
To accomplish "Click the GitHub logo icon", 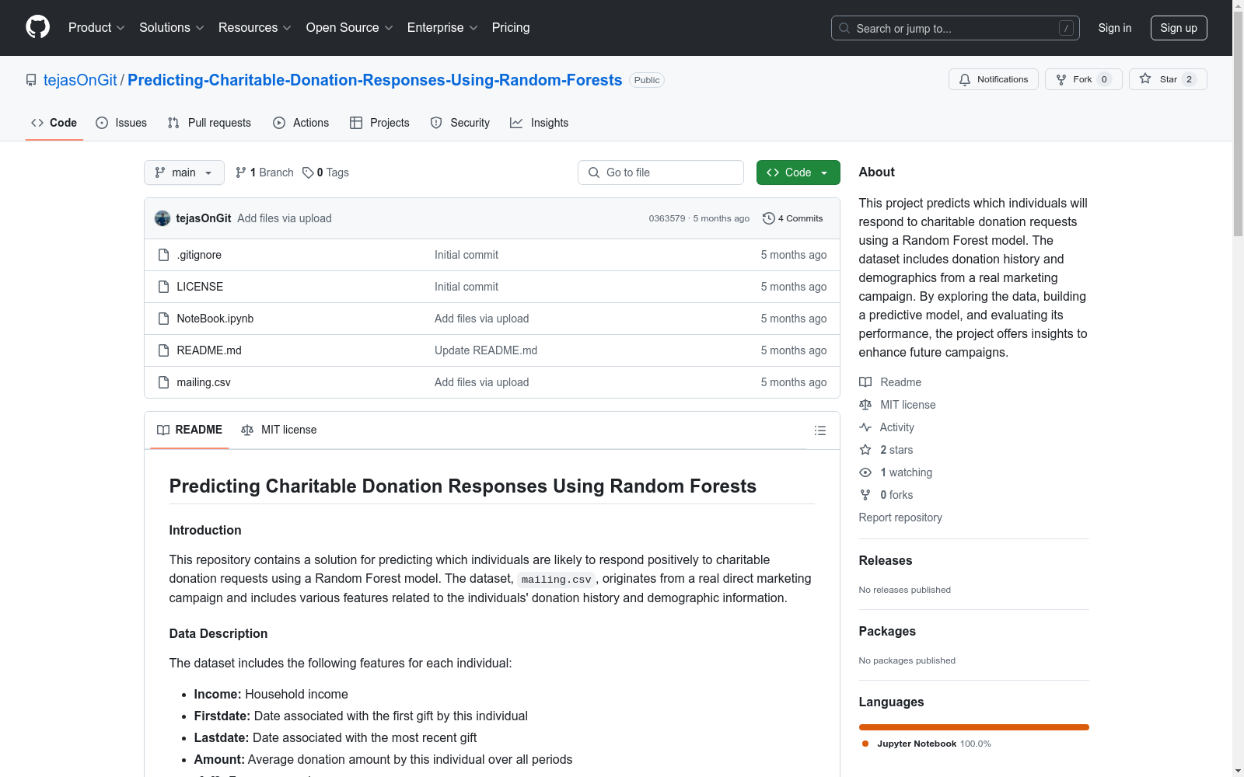I will pos(37,27).
